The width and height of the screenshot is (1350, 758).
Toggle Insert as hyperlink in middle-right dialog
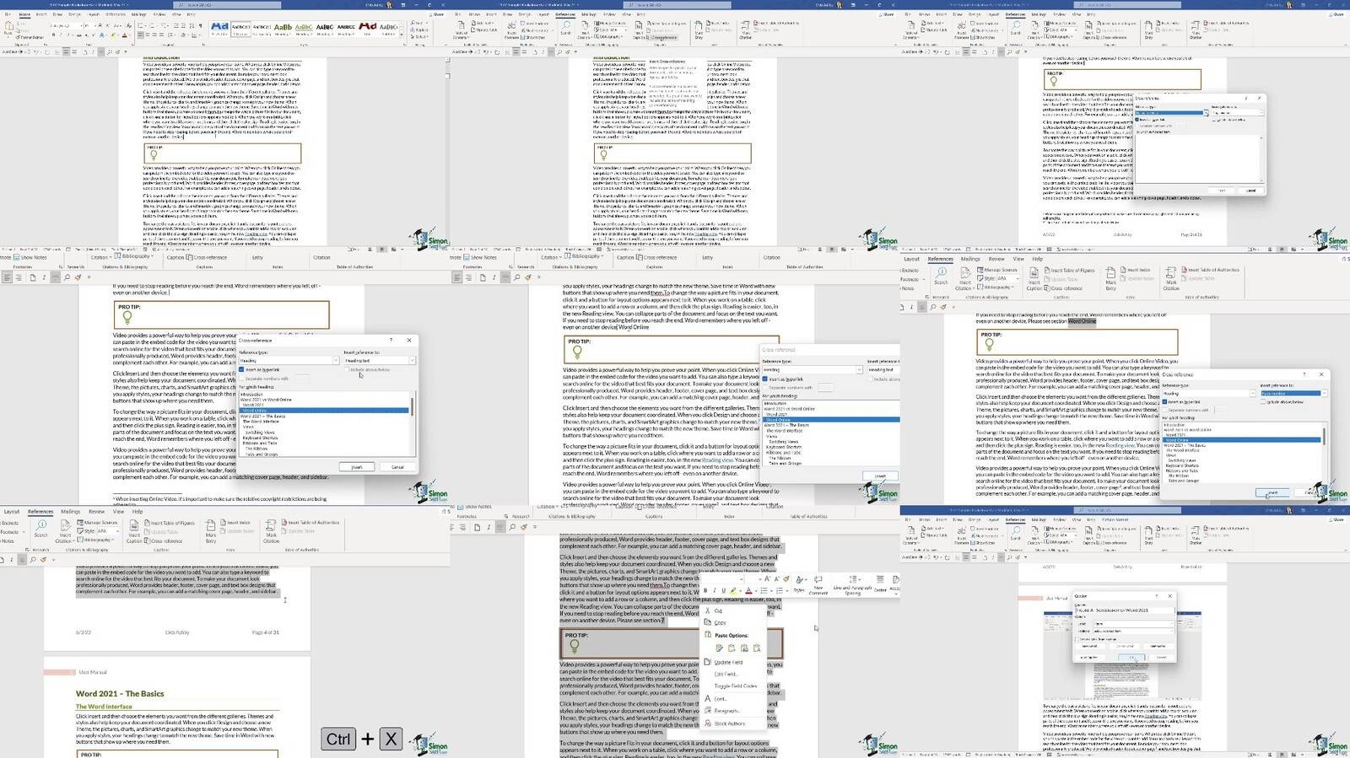[1165, 401]
